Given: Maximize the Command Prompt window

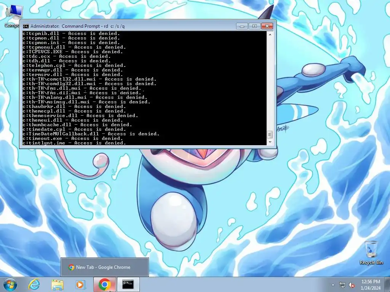Looking at the screenshot, I should 254,26.
